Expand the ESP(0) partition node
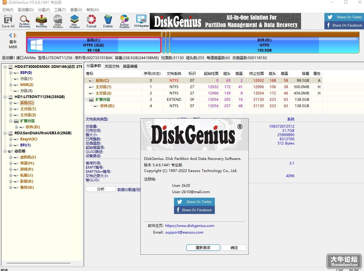 (11, 73)
